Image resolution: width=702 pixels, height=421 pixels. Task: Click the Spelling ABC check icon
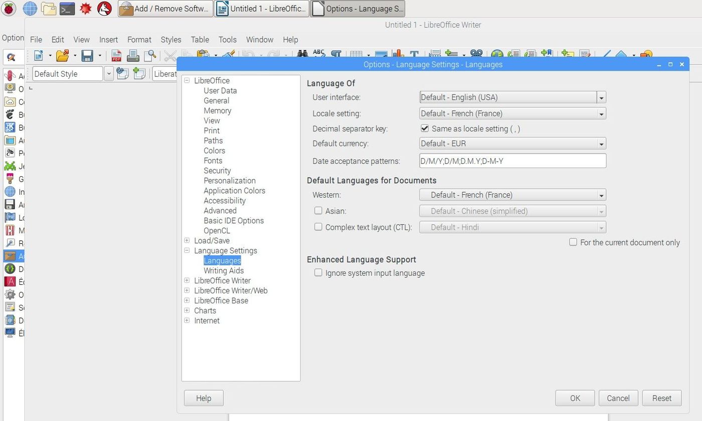click(x=319, y=54)
